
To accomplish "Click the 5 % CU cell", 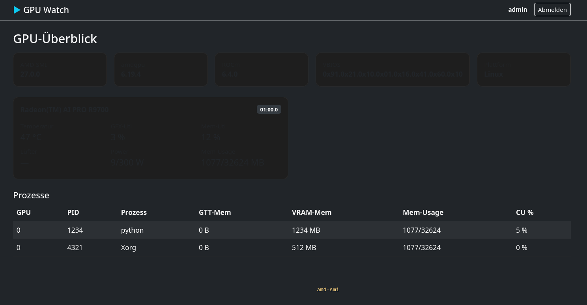I will pos(522,230).
